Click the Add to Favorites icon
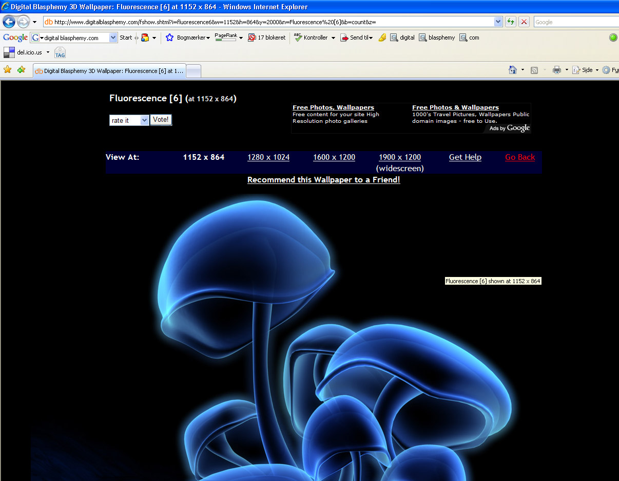Viewport: 619px width, 481px height. (x=21, y=70)
